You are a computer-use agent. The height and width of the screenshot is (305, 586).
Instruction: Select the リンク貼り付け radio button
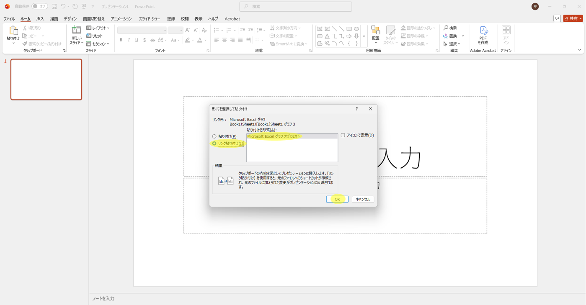[x=214, y=144]
